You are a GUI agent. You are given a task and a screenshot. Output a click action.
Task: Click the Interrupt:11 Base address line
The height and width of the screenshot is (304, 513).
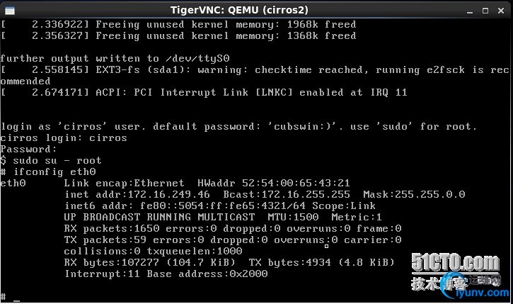(166, 274)
